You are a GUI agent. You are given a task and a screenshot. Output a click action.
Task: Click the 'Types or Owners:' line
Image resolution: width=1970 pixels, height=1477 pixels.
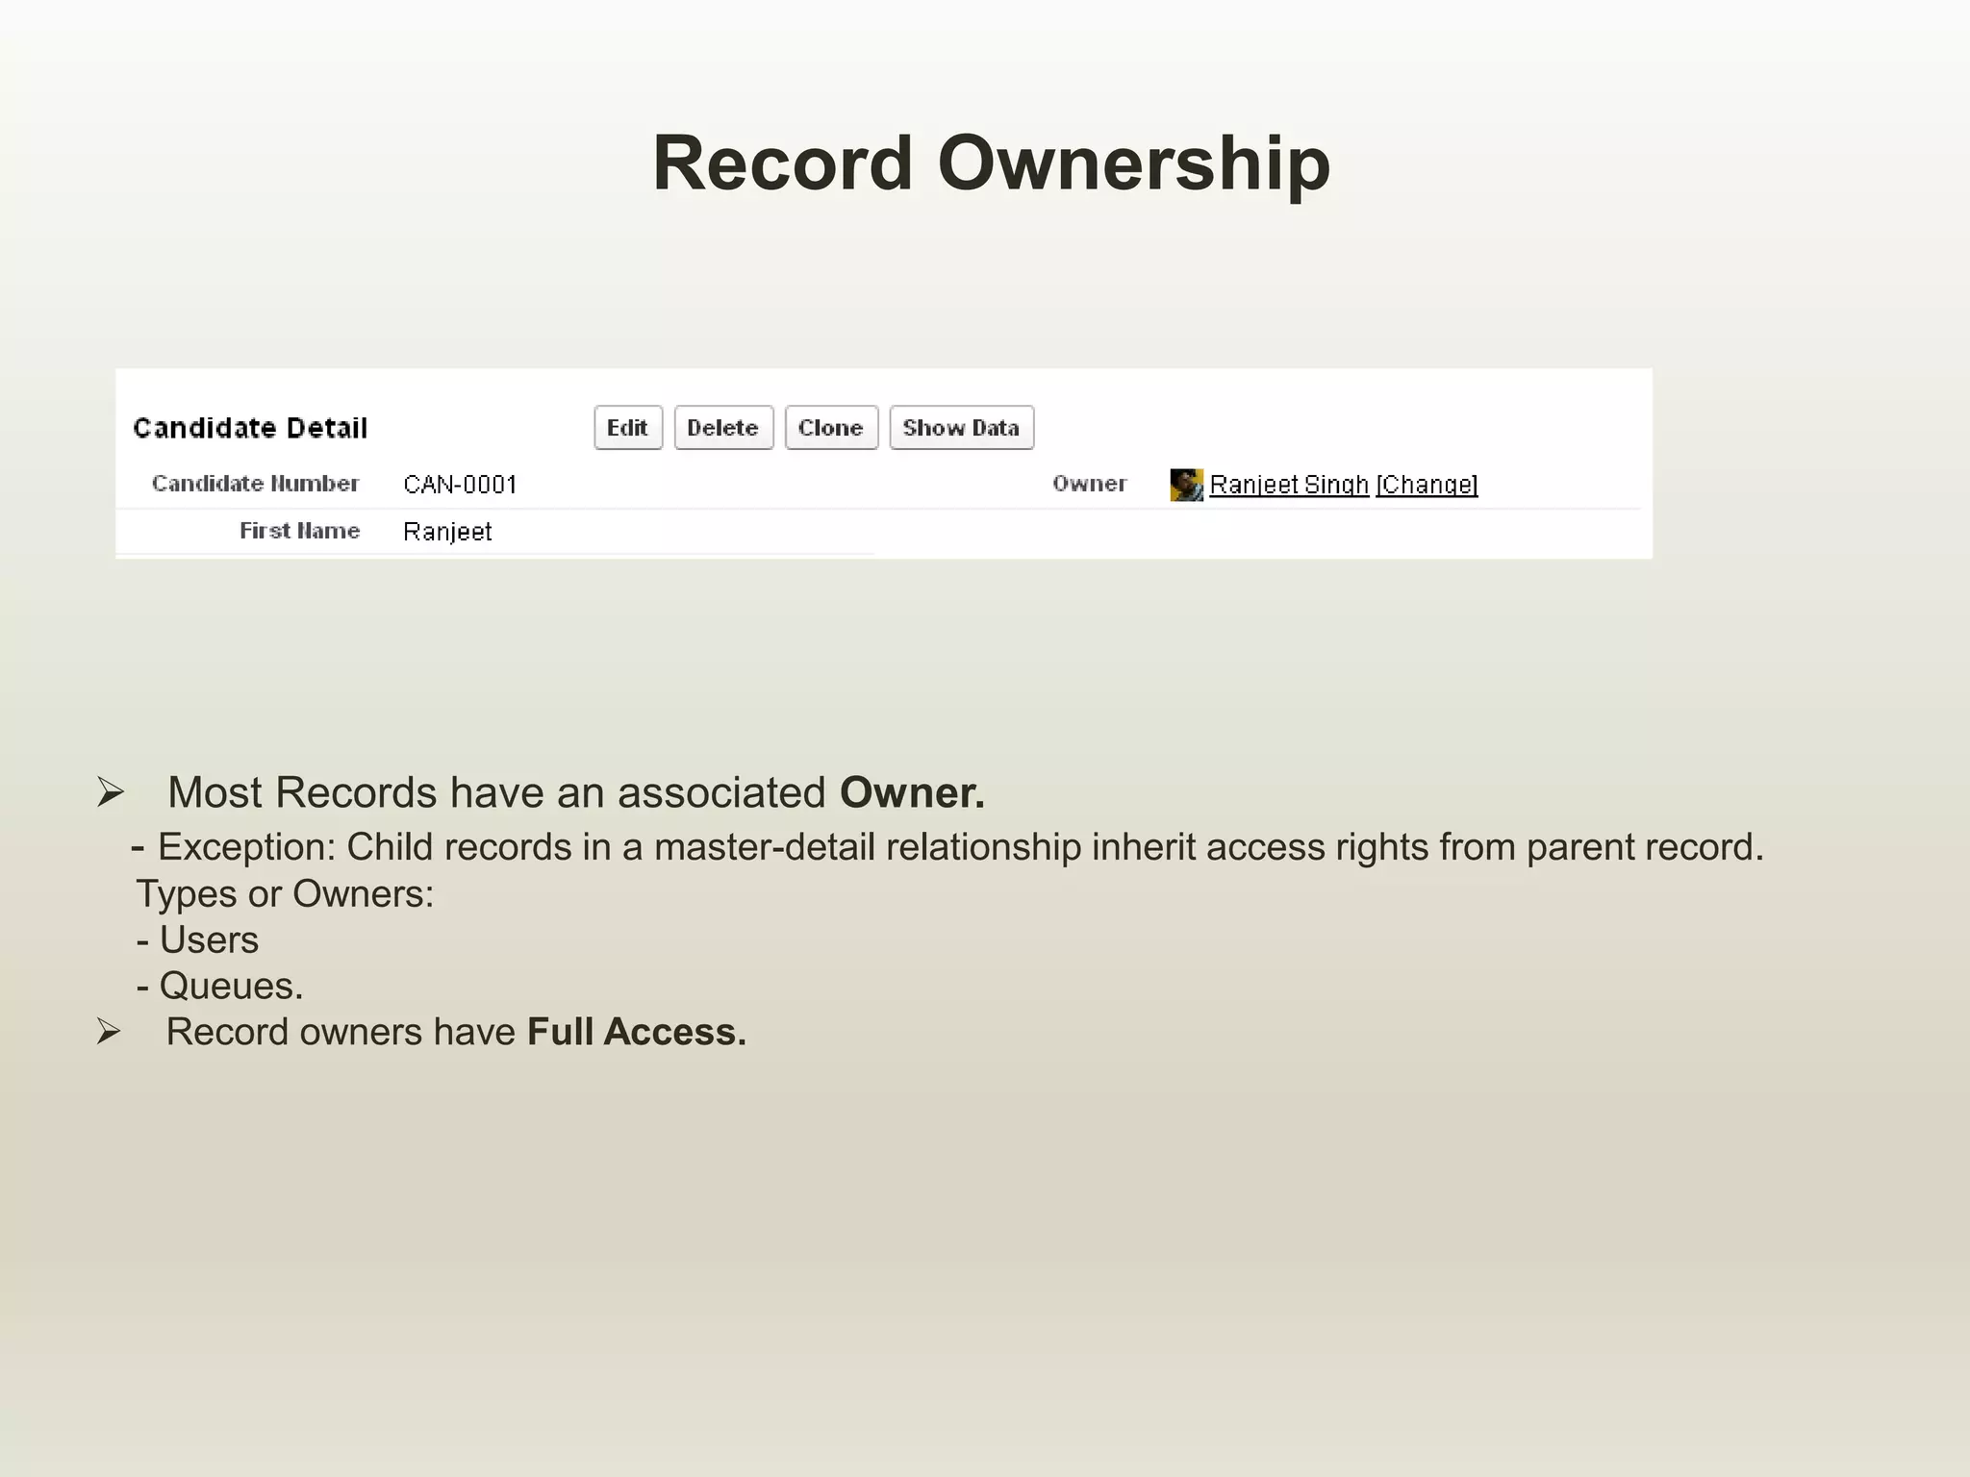(x=285, y=894)
